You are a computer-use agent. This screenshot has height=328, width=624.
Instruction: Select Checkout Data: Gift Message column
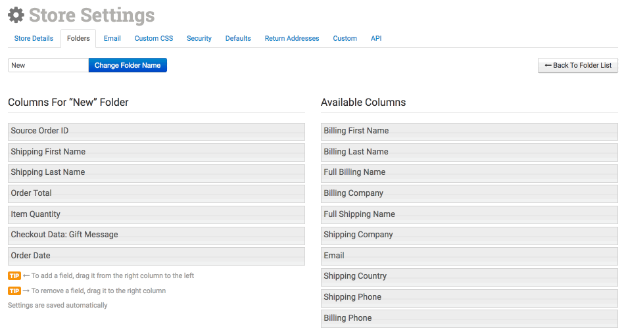click(x=156, y=235)
